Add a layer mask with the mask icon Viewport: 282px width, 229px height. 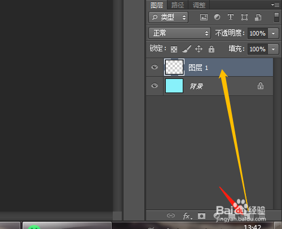tap(201, 216)
